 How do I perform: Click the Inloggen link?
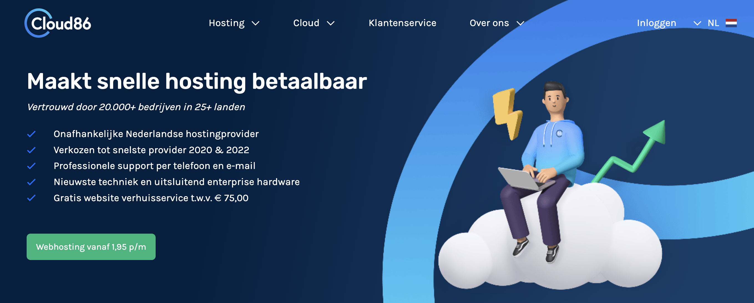656,23
